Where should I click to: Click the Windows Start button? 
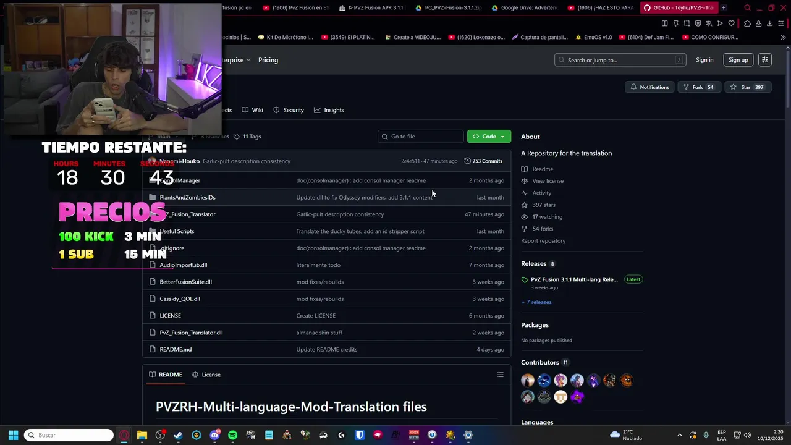click(13, 435)
